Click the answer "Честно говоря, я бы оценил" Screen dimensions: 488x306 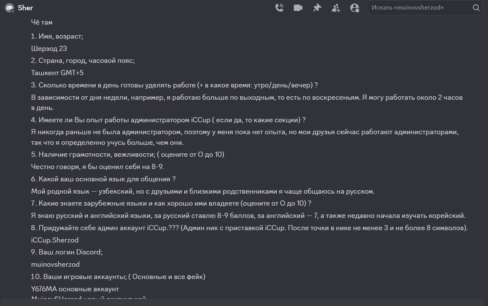(97, 167)
